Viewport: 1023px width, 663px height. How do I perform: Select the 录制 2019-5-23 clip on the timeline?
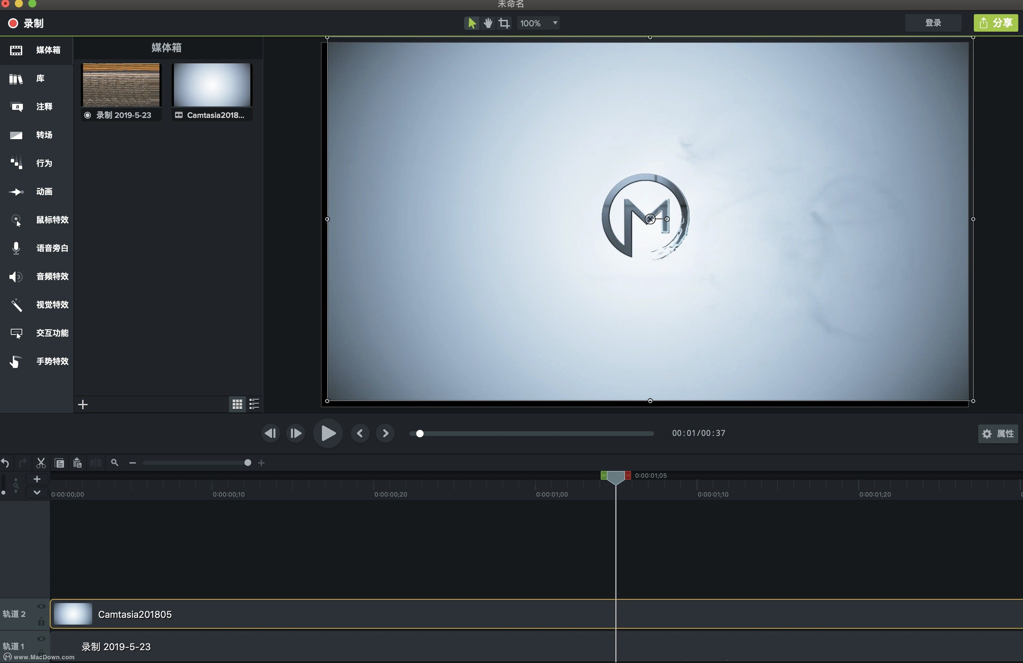click(536, 647)
